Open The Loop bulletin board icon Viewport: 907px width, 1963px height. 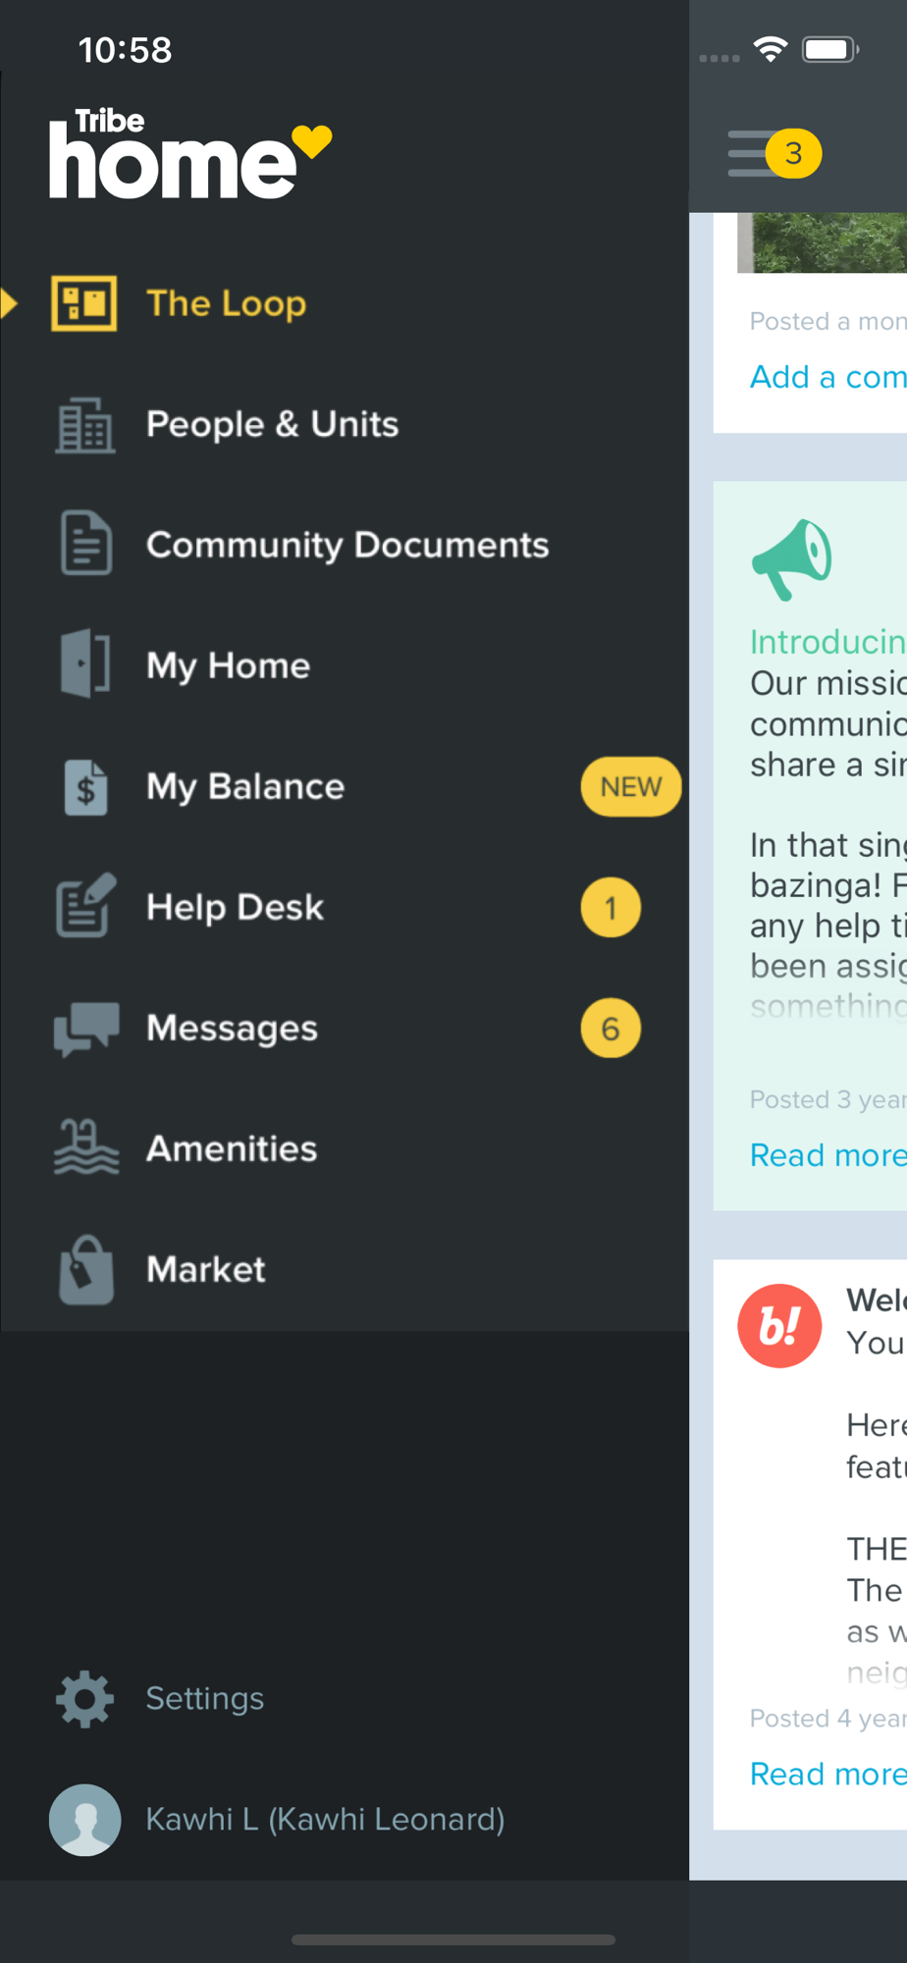pos(84,303)
